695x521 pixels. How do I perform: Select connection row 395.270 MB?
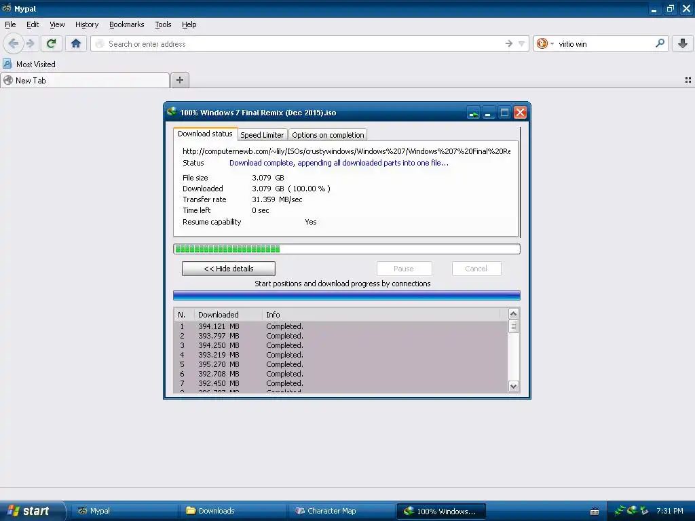(341, 364)
